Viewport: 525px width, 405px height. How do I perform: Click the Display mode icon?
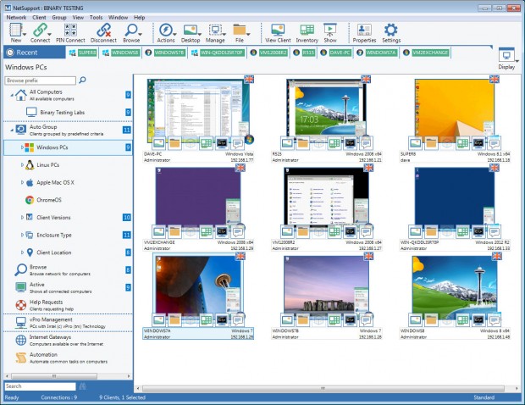(506, 54)
